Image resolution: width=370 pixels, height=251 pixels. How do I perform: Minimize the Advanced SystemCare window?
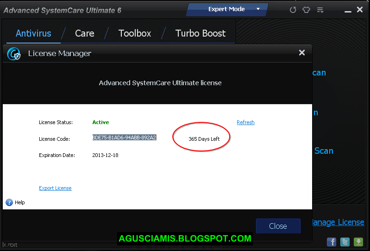point(348,11)
